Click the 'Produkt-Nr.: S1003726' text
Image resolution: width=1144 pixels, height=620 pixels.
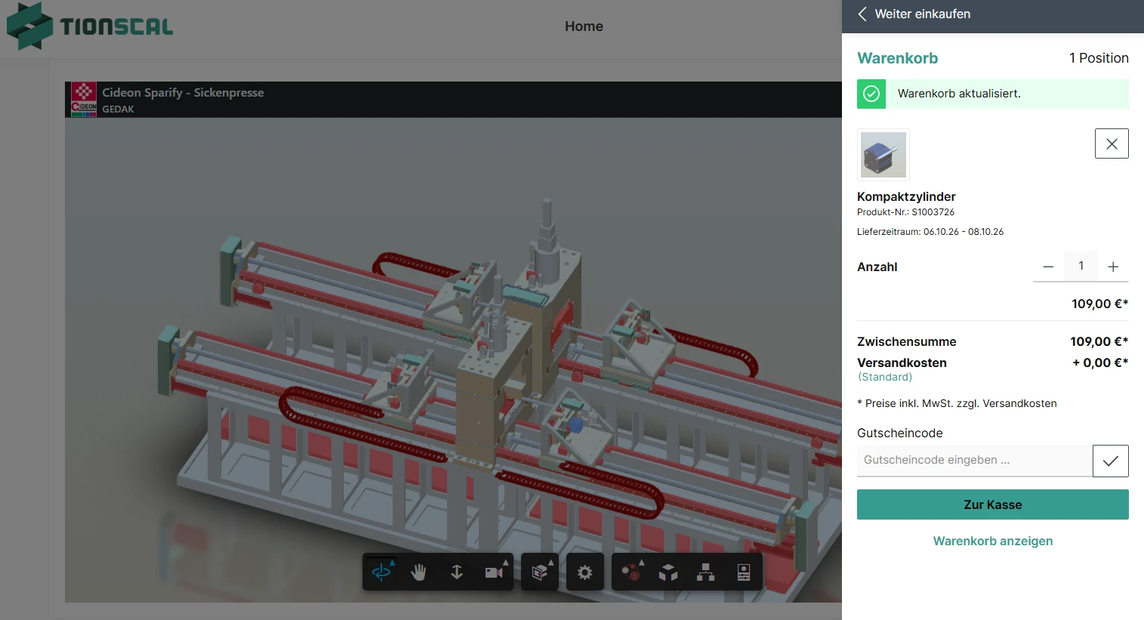(x=905, y=212)
